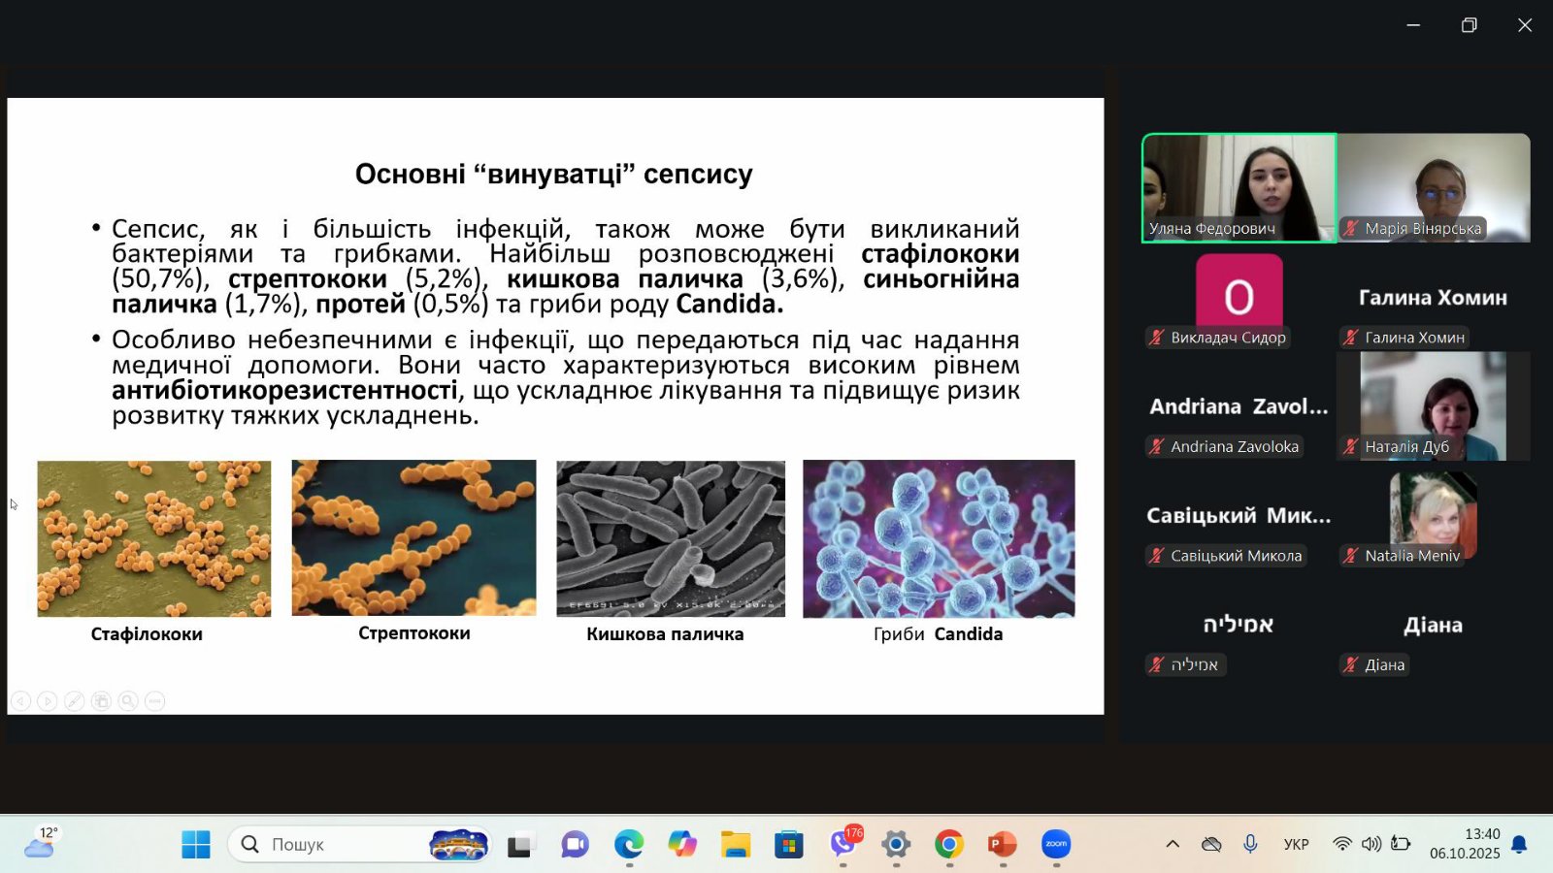Open Viber with 176 notifications
This screenshot has width=1553, height=873.
tap(843, 845)
